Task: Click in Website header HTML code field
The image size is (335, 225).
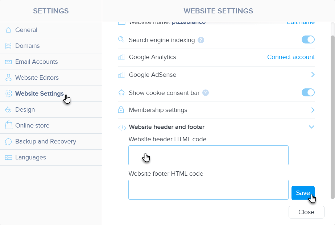Action: (208, 155)
